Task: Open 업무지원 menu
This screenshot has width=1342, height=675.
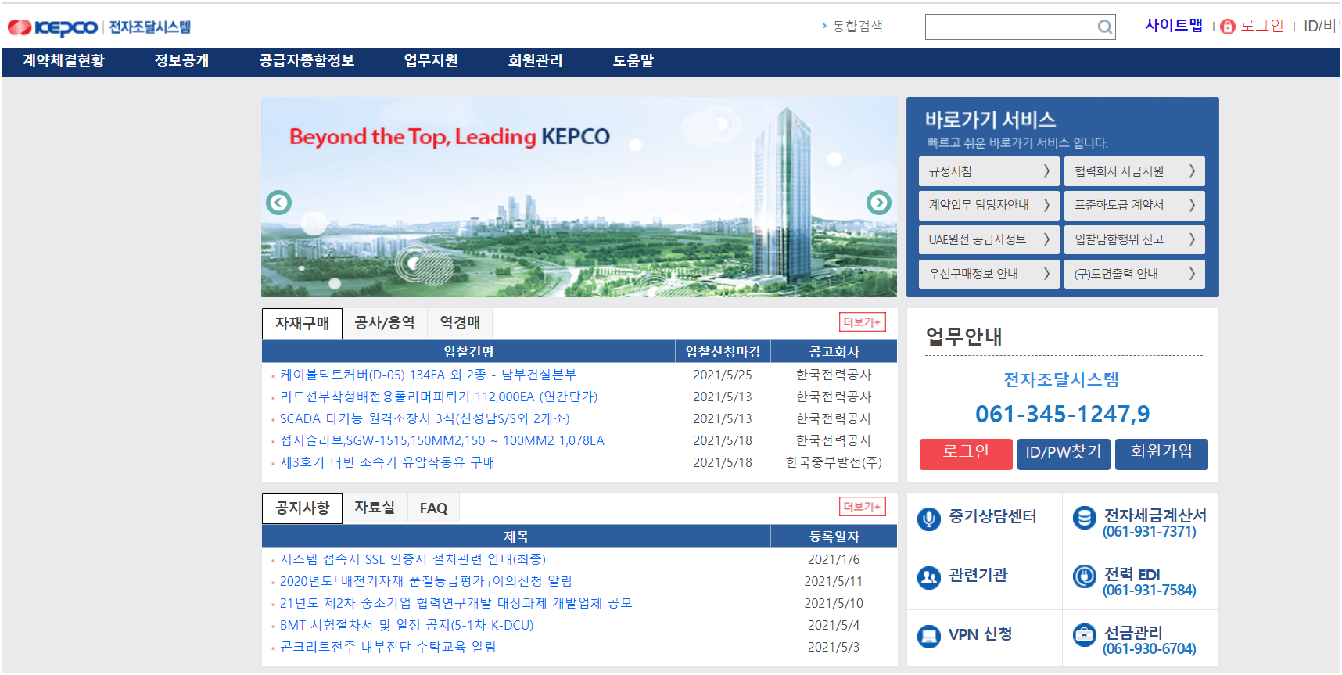Action: [x=430, y=61]
